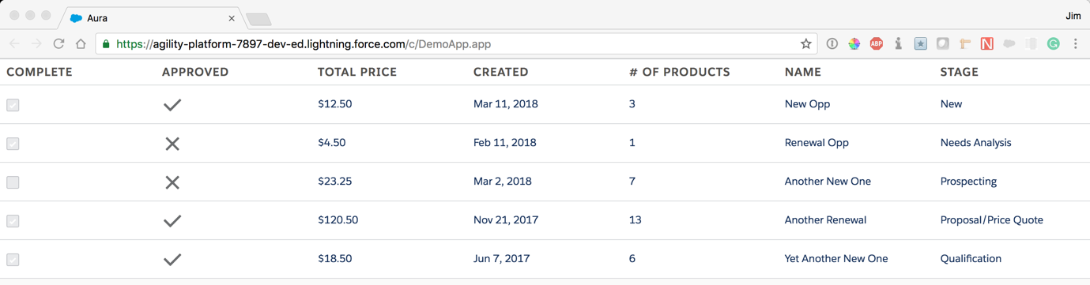Open the Grammarly extension icon
The width and height of the screenshot is (1090, 285).
pyautogui.click(x=1053, y=44)
